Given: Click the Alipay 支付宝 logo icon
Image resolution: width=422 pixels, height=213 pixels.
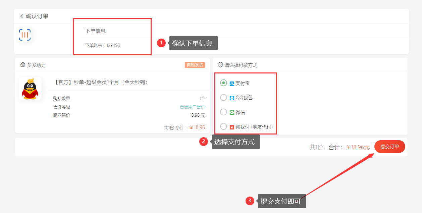Looking at the screenshot, I should pyautogui.click(x=232, y=84).
